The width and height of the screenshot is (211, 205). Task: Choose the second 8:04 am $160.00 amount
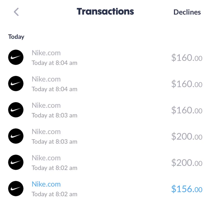(187, 84)
